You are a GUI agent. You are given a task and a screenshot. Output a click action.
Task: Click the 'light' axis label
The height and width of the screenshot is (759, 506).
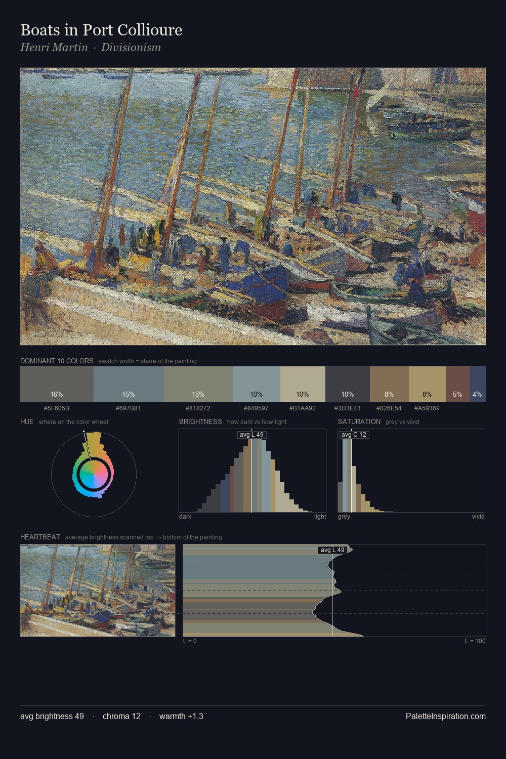click(320, 517)
